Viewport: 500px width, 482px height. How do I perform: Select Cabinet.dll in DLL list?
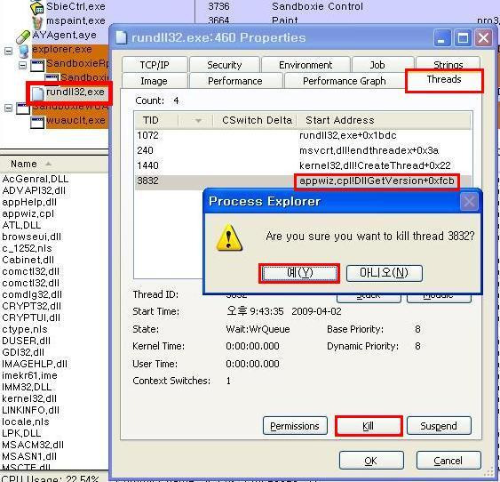[28, 260]
